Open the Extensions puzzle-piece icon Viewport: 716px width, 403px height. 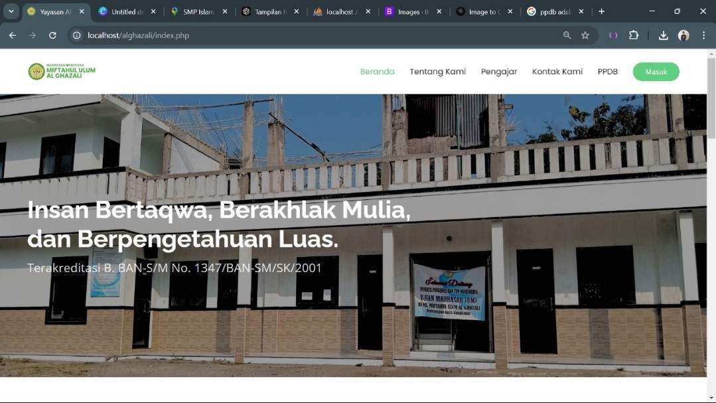(x=634, y=35)
